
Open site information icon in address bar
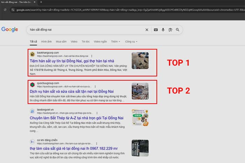13,10
